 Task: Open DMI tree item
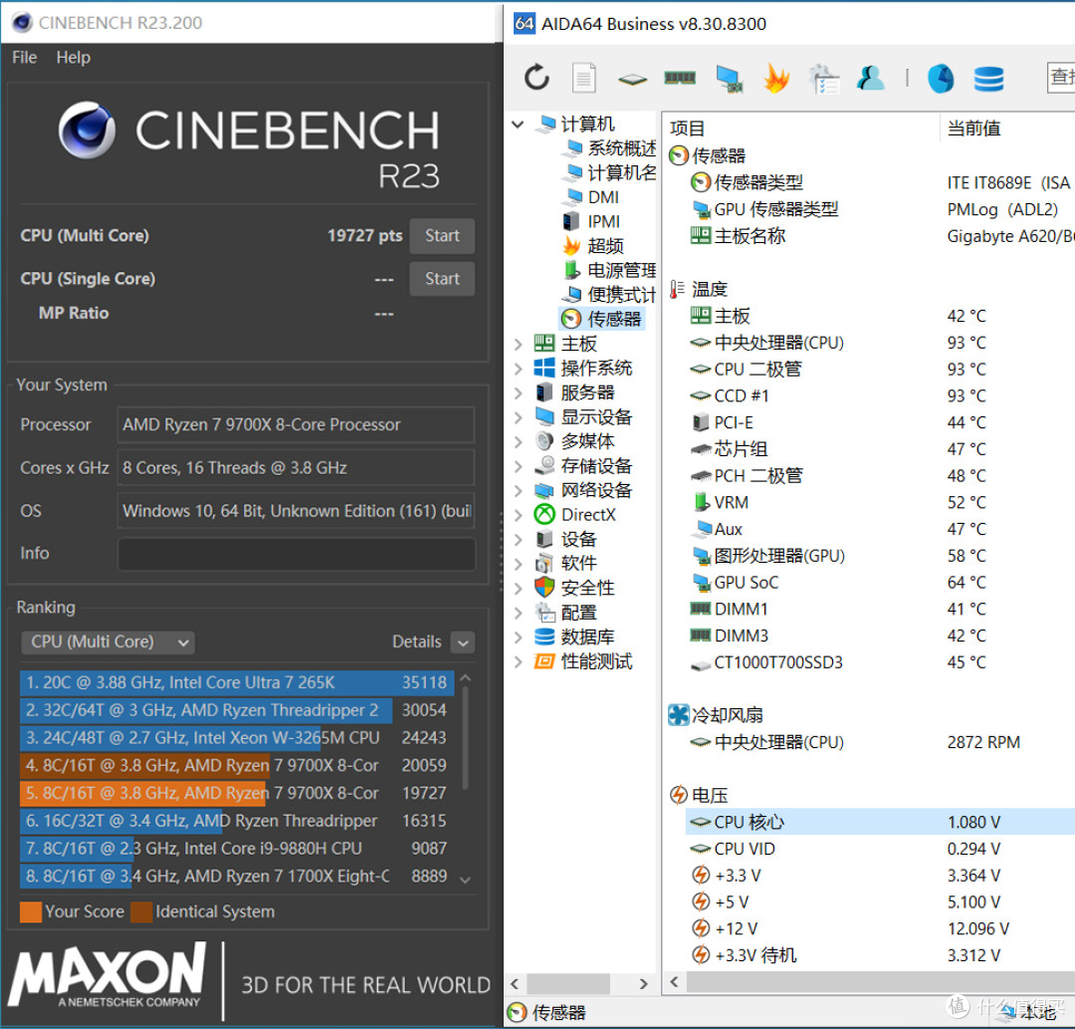point(591,197)
